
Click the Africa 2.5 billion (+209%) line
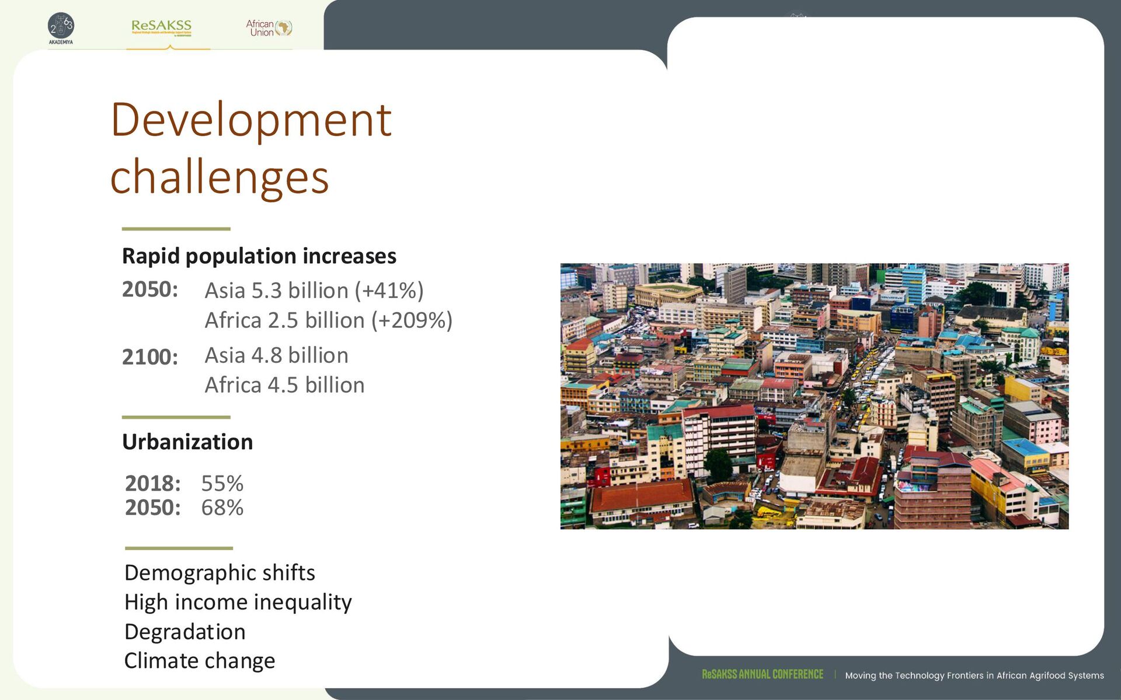pyautogui.click(x=328, y=320)
